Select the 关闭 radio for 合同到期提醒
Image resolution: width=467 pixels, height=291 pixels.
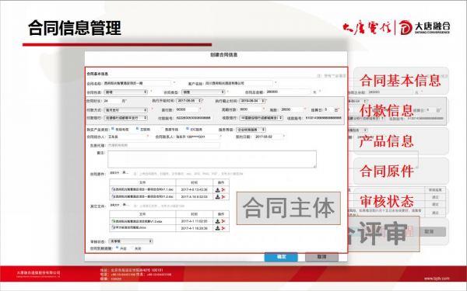click(132, 248)
